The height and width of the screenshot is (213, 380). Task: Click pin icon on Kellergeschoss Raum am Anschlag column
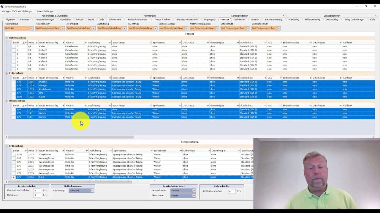click(x=63, y=43)
